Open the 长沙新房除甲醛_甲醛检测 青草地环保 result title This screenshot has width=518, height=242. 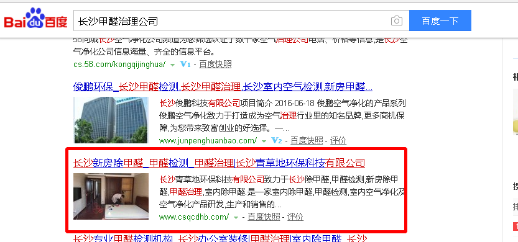point(219,163)
